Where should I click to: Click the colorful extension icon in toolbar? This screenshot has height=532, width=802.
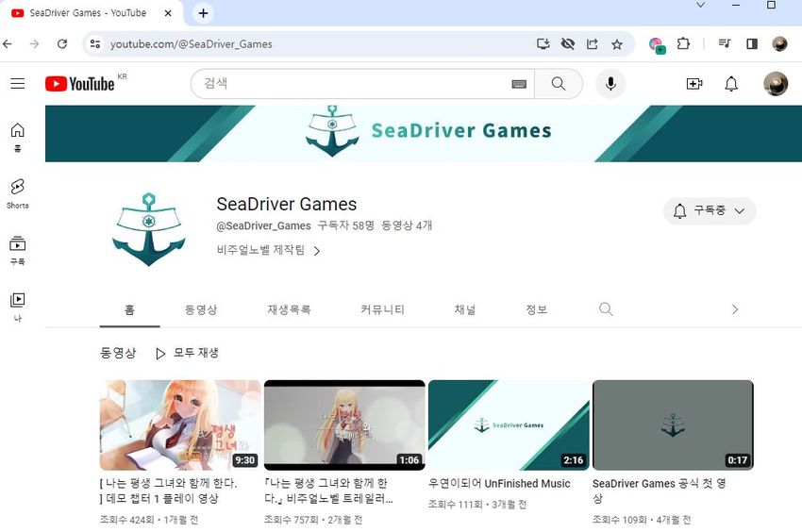[x=657, y=45]
